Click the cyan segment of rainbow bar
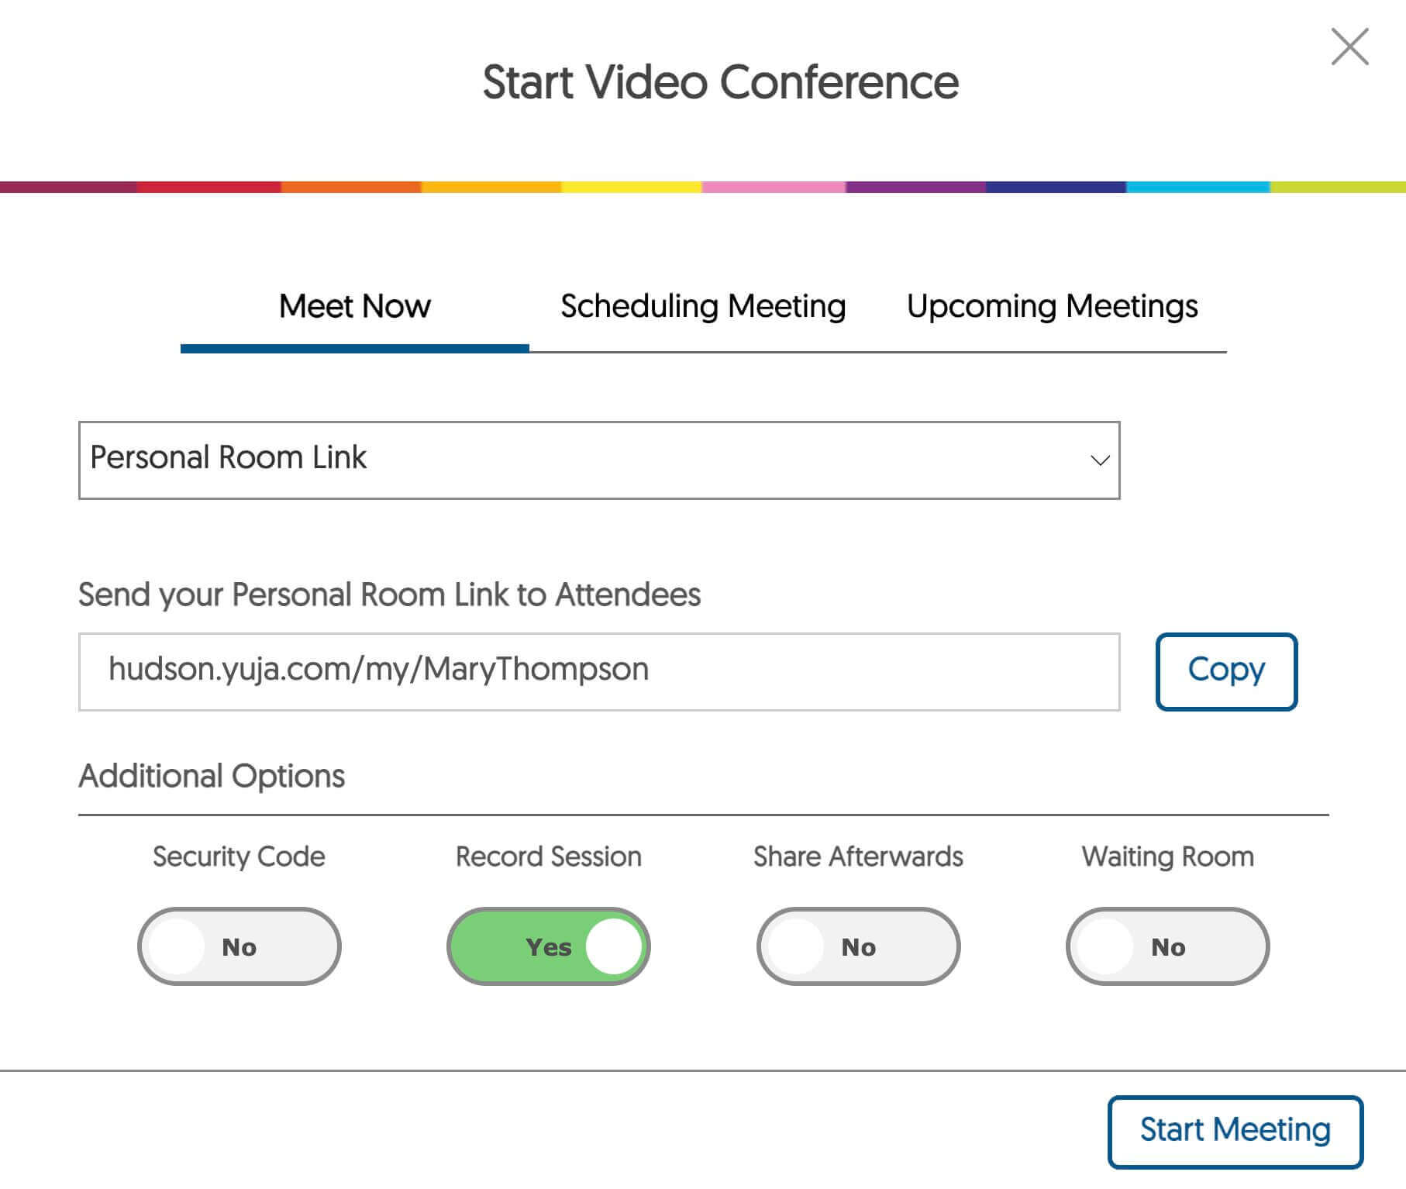This screenshot has width=1406, height=1189. (x=1198, y=187)
